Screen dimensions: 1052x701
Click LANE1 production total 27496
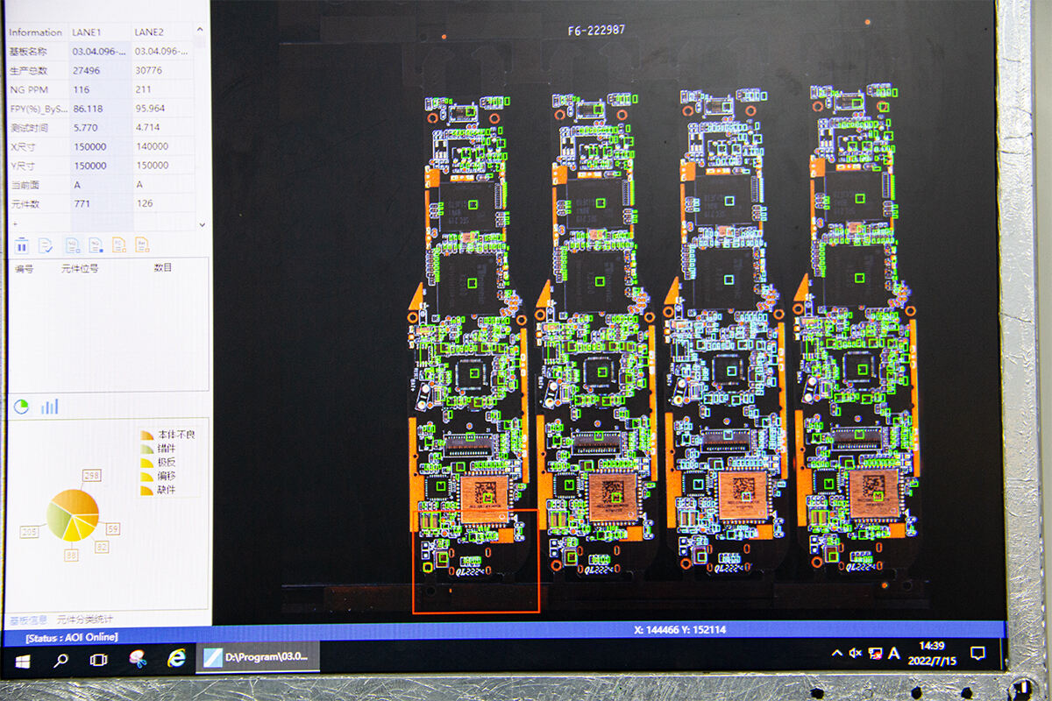coord(87,71)
